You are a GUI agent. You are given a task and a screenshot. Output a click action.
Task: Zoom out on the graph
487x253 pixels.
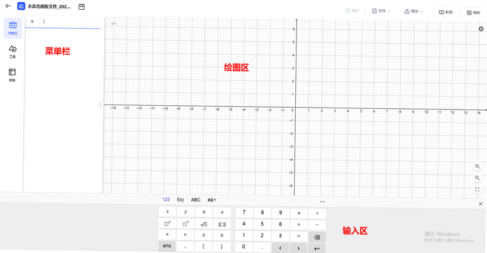click(x=477, y=178)
